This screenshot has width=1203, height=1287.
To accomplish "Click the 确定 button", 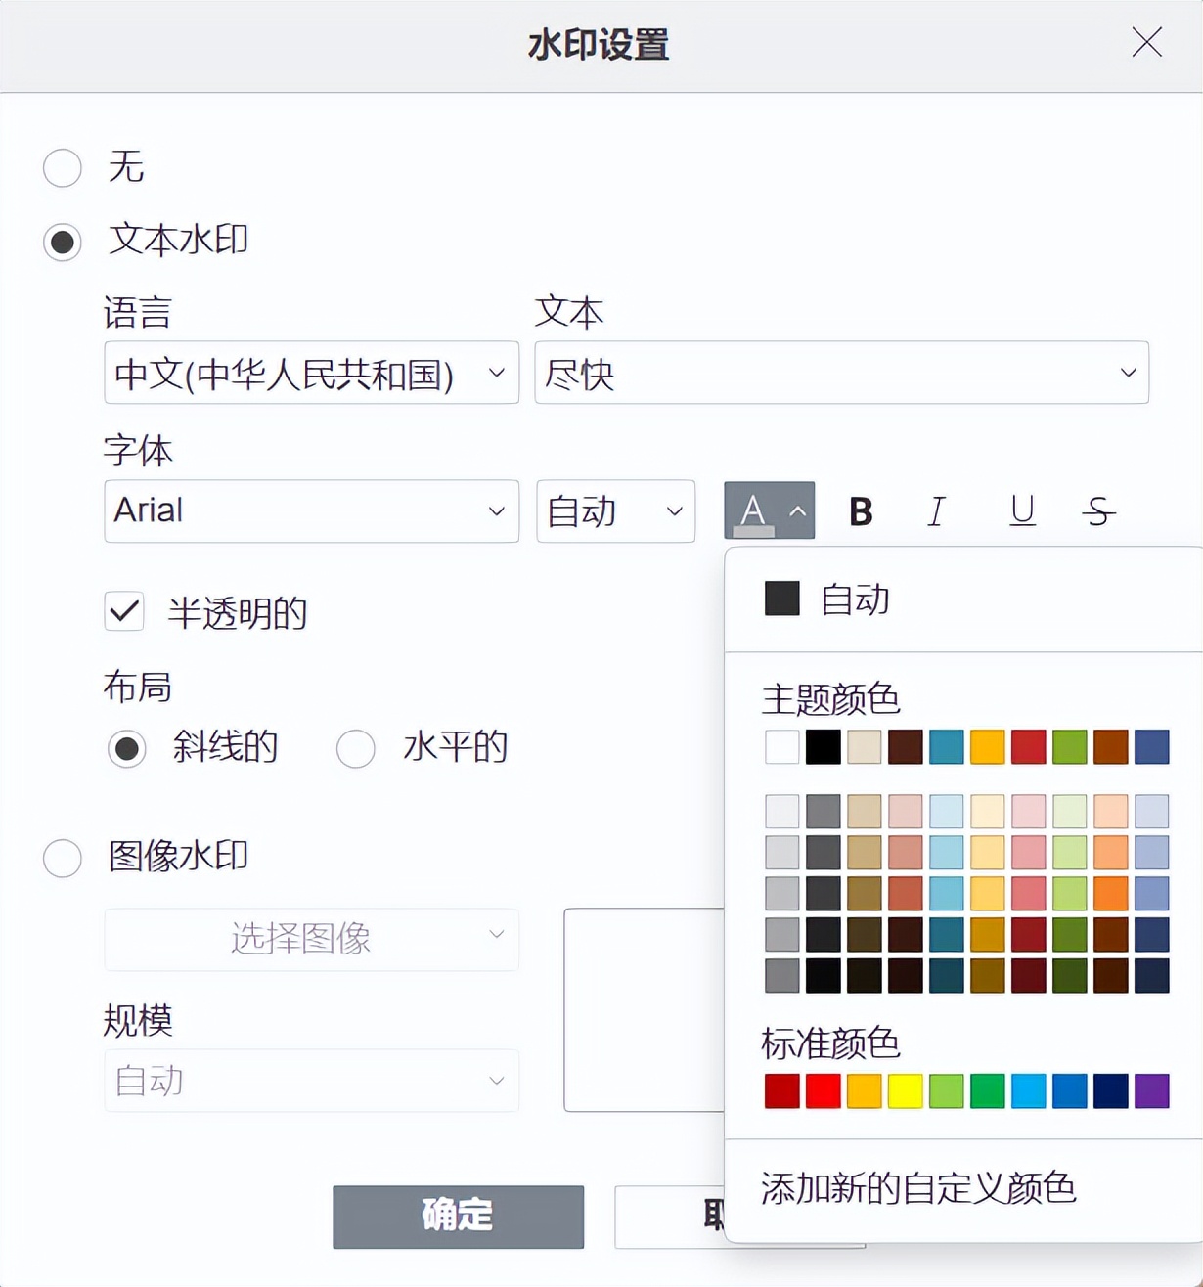I will click(457, 1216).
